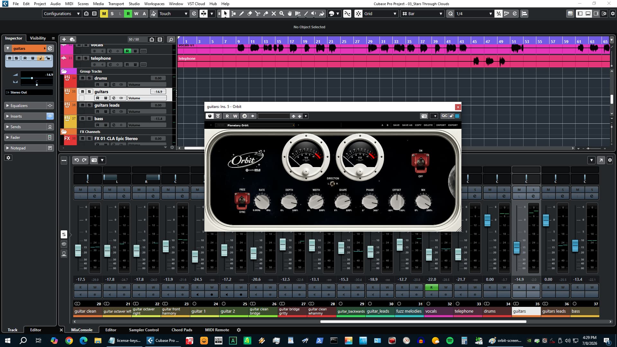Open MixConsole settings gear at top right
The image size is (617, 347).
pyautogui.click(x=610, y=160)
